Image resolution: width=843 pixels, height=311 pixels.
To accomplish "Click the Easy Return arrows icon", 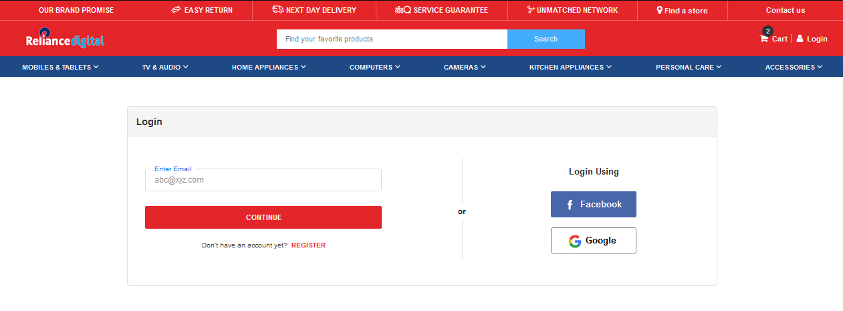I will pyautogui.click(x=176, y=10).
